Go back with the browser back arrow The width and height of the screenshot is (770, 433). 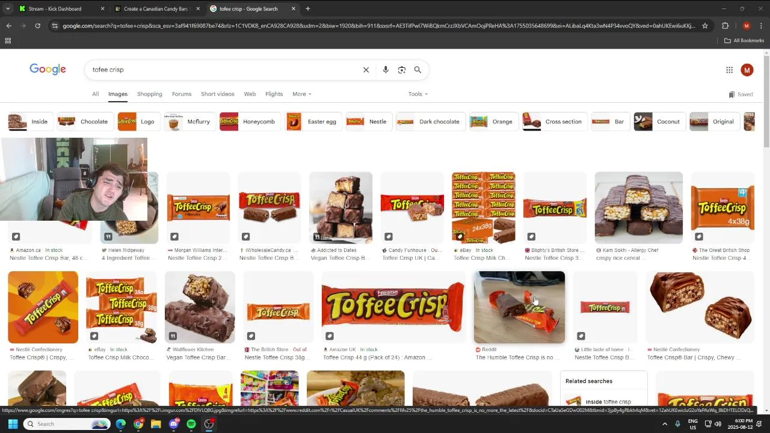(8, 26)
